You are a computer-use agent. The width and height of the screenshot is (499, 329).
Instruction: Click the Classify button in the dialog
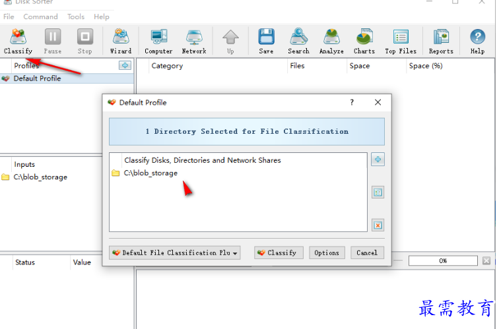point(279,253)
